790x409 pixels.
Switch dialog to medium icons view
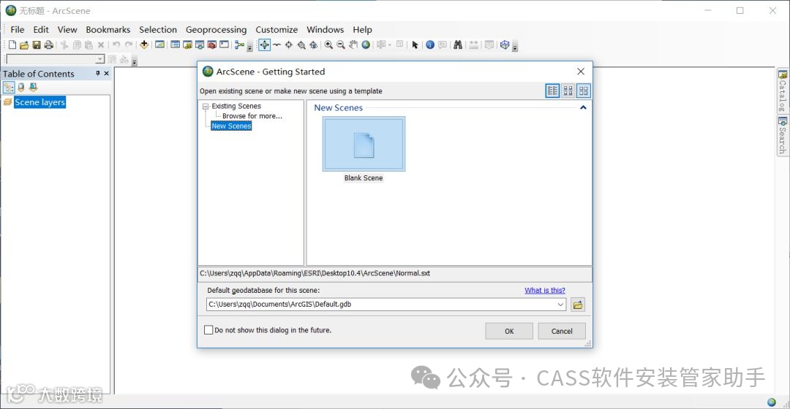click(568, 91)
